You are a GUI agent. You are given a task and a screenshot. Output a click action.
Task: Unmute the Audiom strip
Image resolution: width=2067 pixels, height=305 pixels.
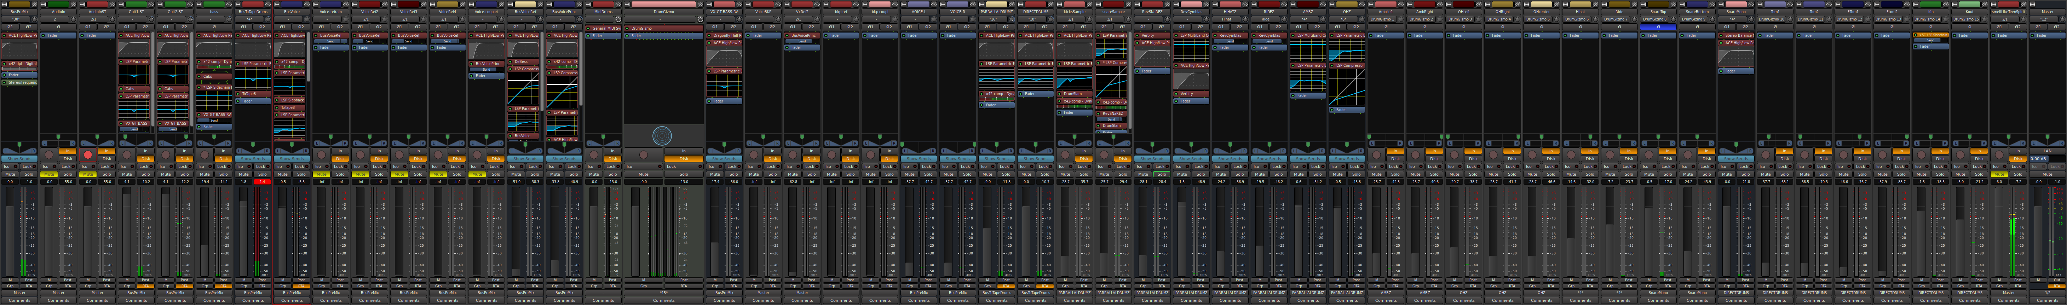[x=49, y=174]
